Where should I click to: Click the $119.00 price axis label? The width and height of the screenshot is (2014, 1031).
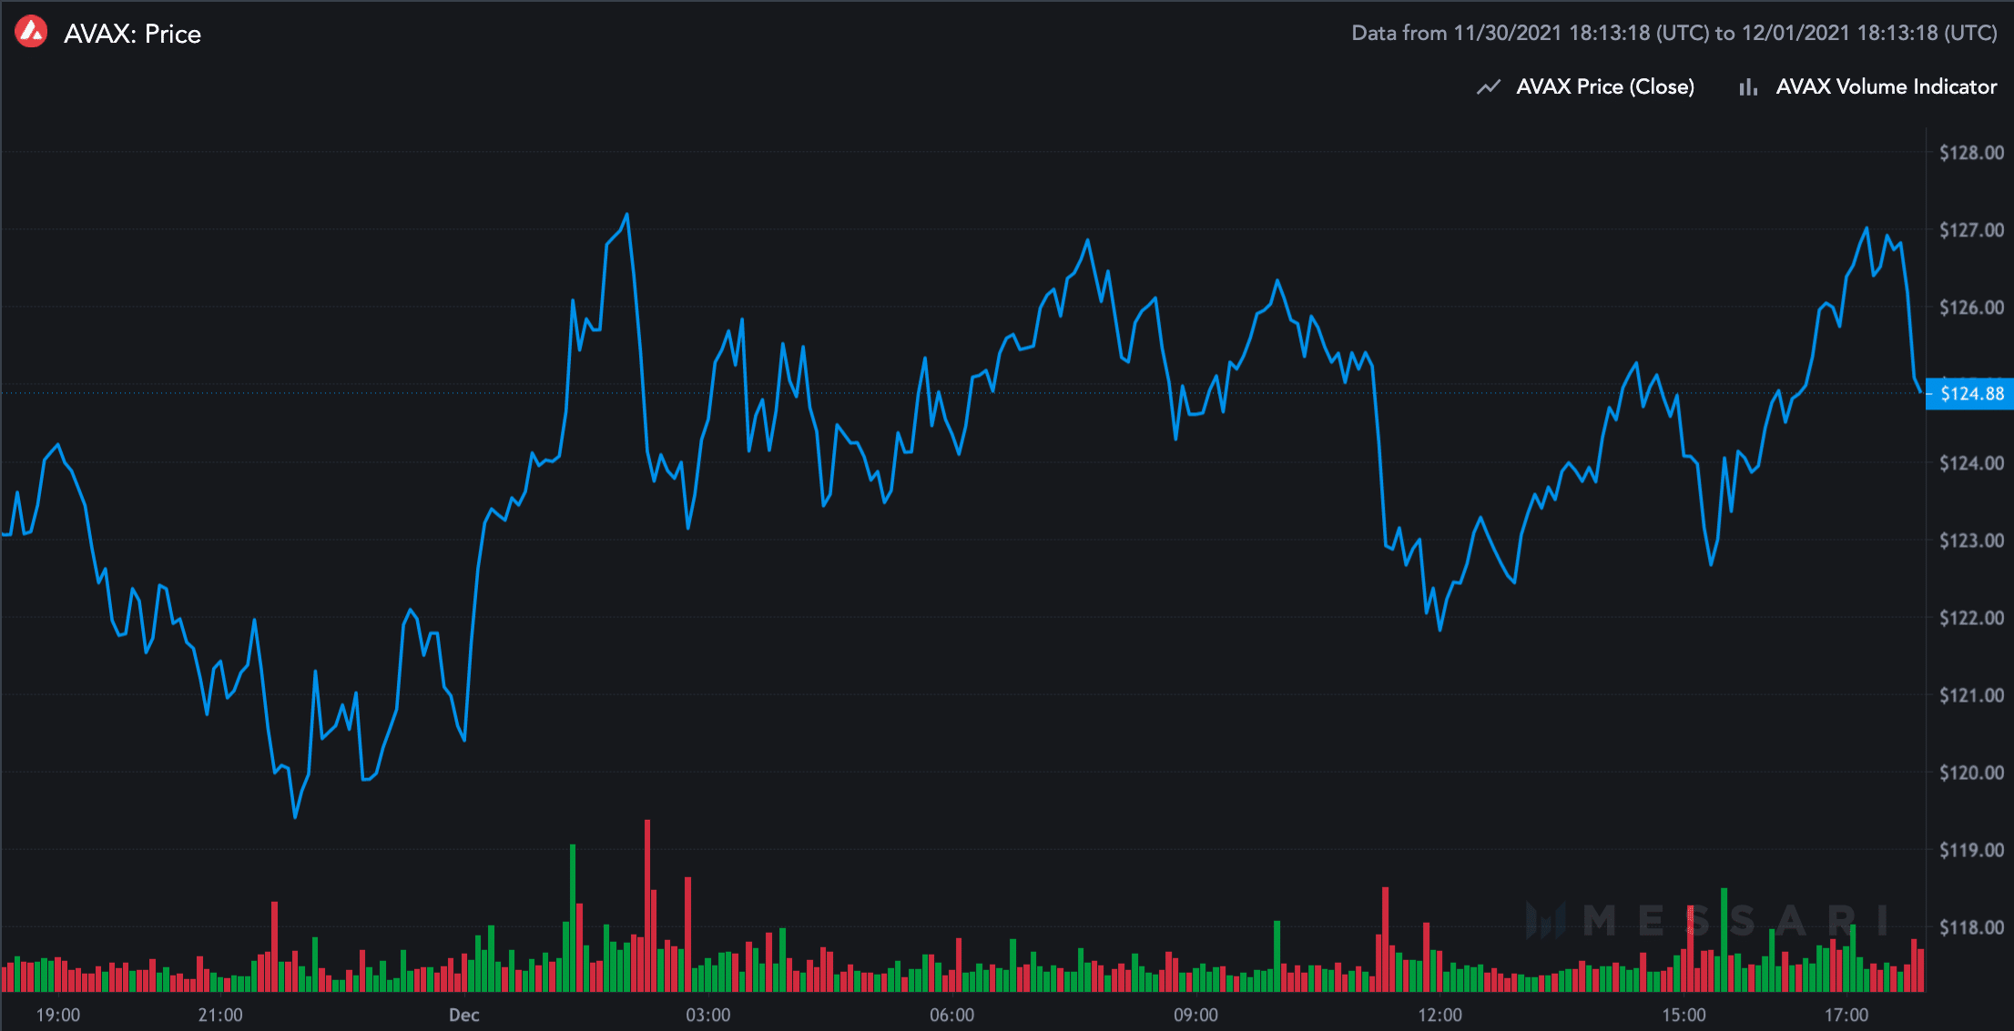coord(1971,850)
